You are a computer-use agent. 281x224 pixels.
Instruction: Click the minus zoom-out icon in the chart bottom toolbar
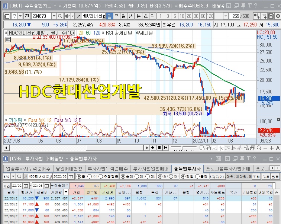(265, 148)
